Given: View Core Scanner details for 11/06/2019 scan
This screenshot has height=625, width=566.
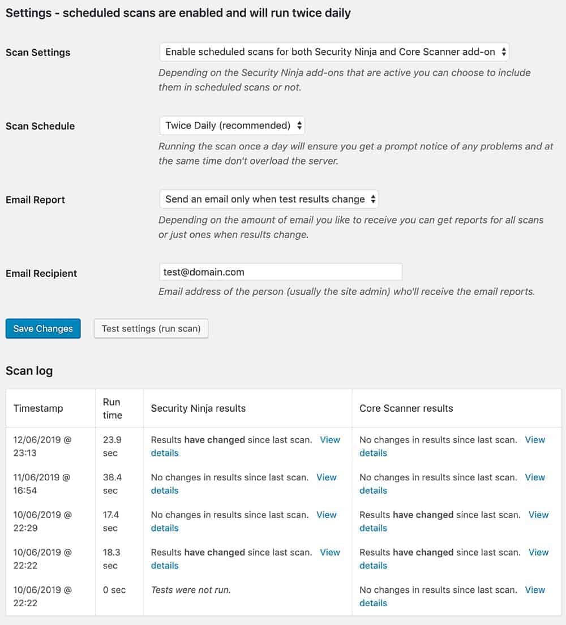Looking at the screenshot, I should click(535, 477).
